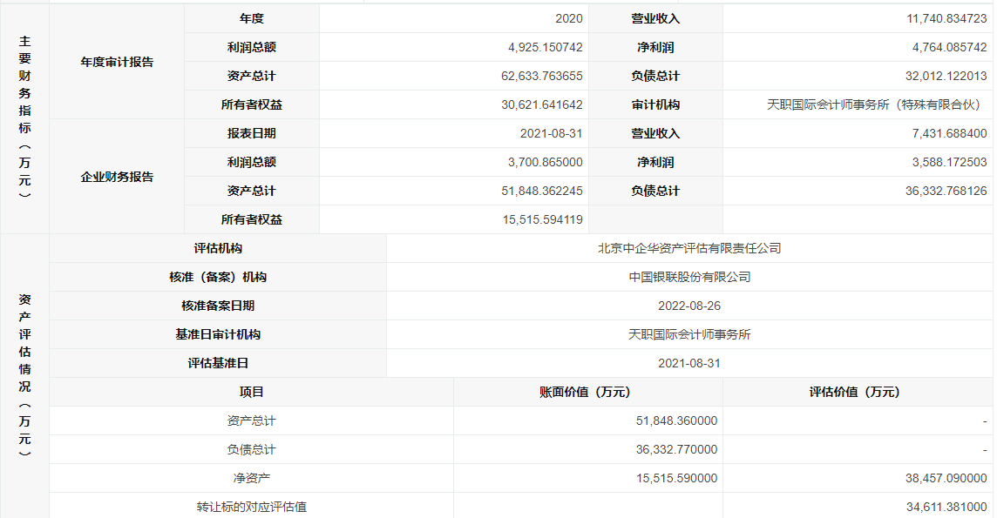Click 中国银联股份有限公司 cell
The width and height of the screenshot is (997, 518).
[689, 277]
